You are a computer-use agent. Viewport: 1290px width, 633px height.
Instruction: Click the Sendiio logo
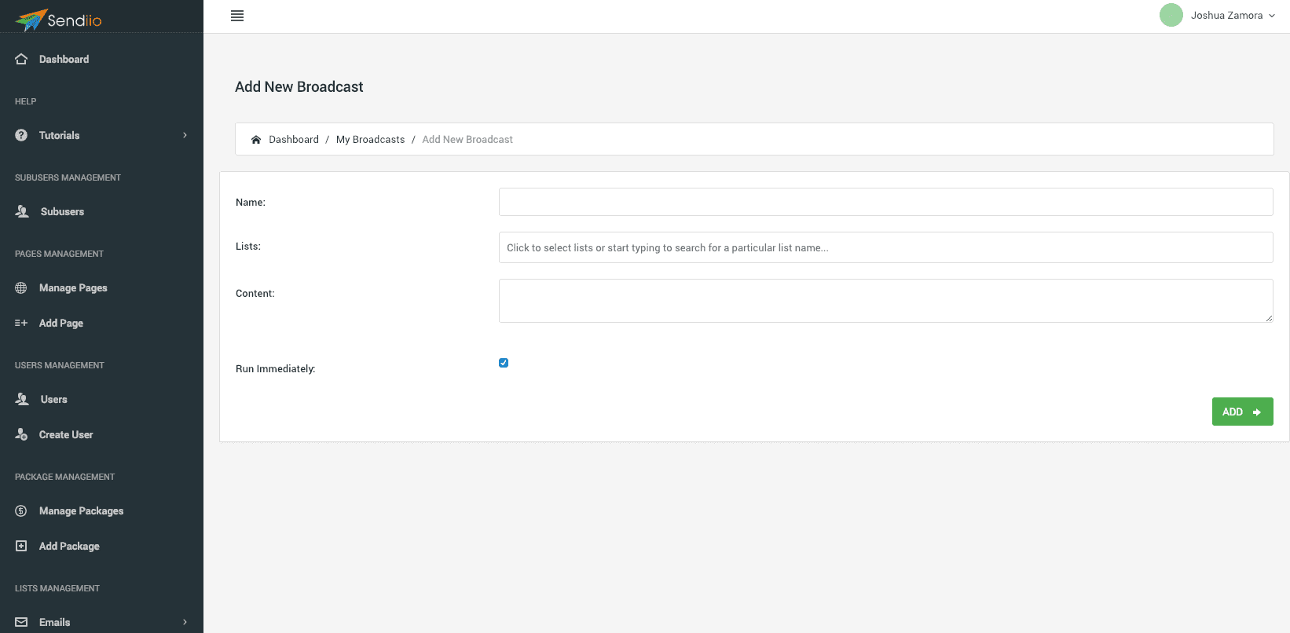tap(59, 20)
